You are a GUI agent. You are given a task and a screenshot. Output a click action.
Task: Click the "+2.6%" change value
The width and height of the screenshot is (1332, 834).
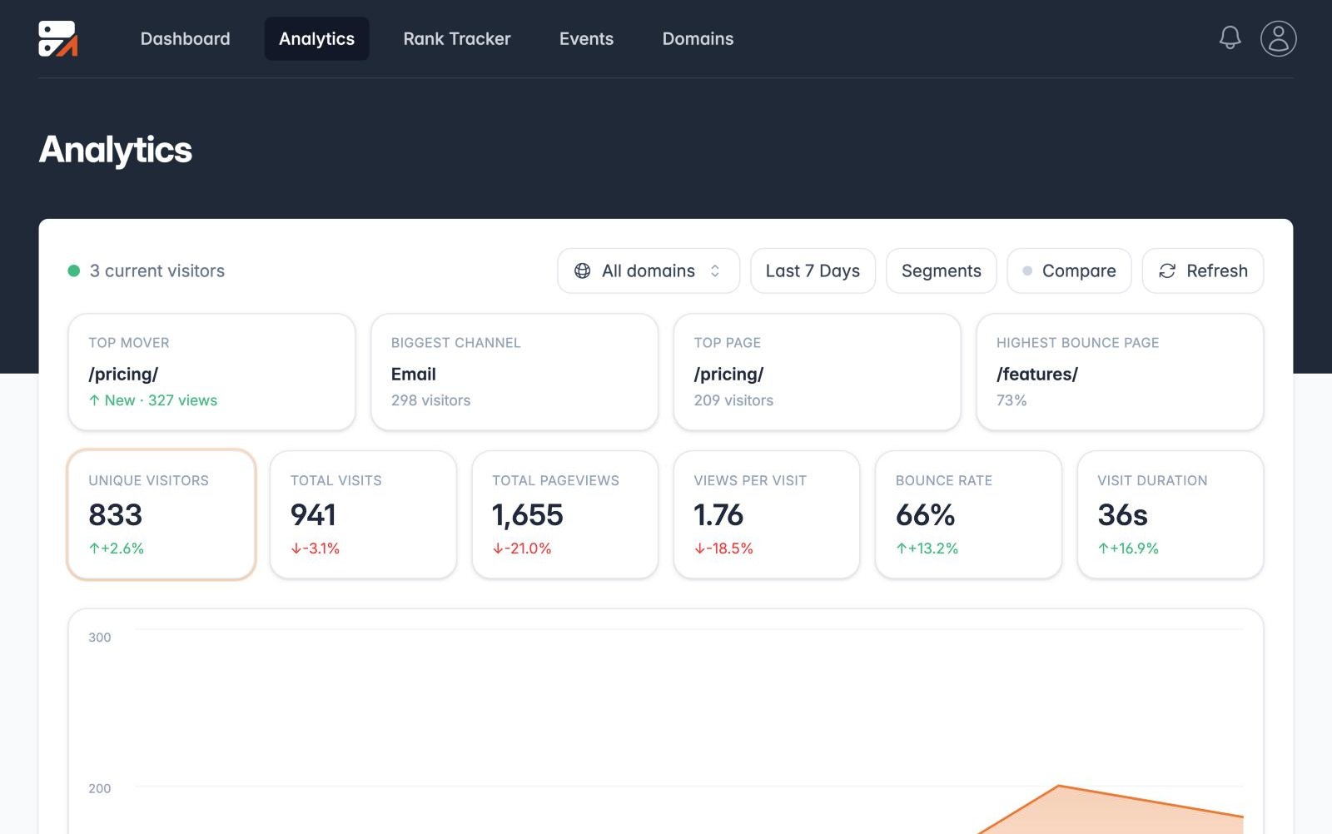122,549
